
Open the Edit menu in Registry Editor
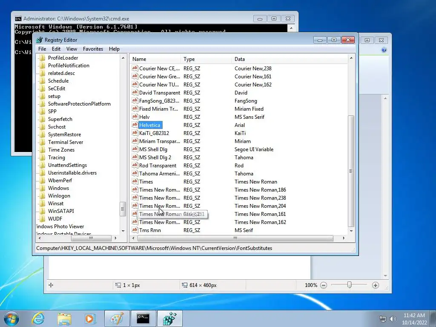(56, 49)
